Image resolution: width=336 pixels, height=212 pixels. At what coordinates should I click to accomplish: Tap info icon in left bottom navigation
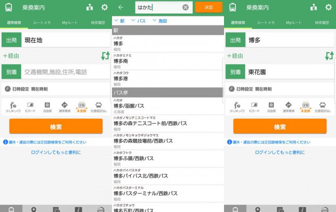coord(78,209)
